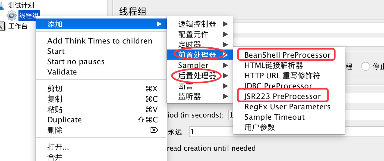Add HTML链接解析器 preprocessor

point(289,65)
